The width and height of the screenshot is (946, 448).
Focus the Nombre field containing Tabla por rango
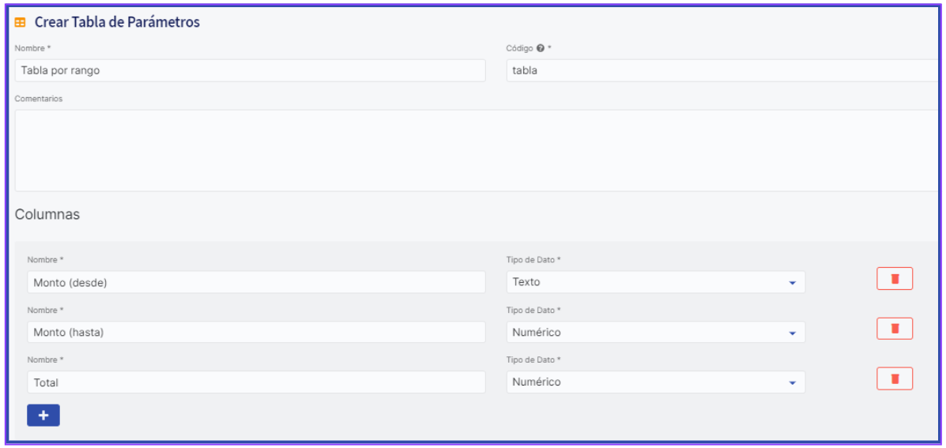coord(250,70)
